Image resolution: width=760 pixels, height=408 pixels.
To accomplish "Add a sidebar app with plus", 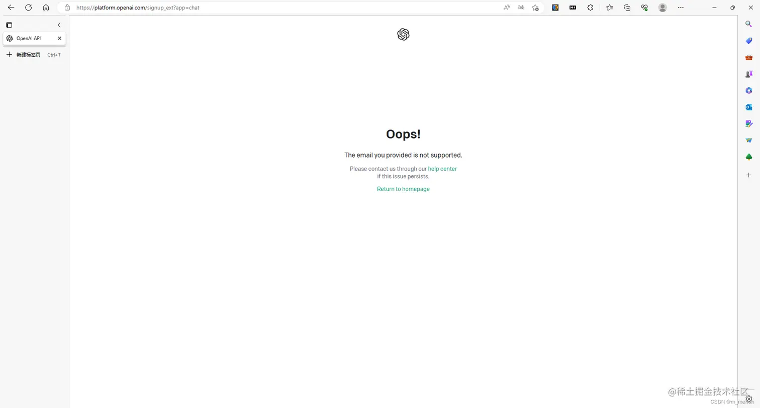I will [x=748, y=175].
